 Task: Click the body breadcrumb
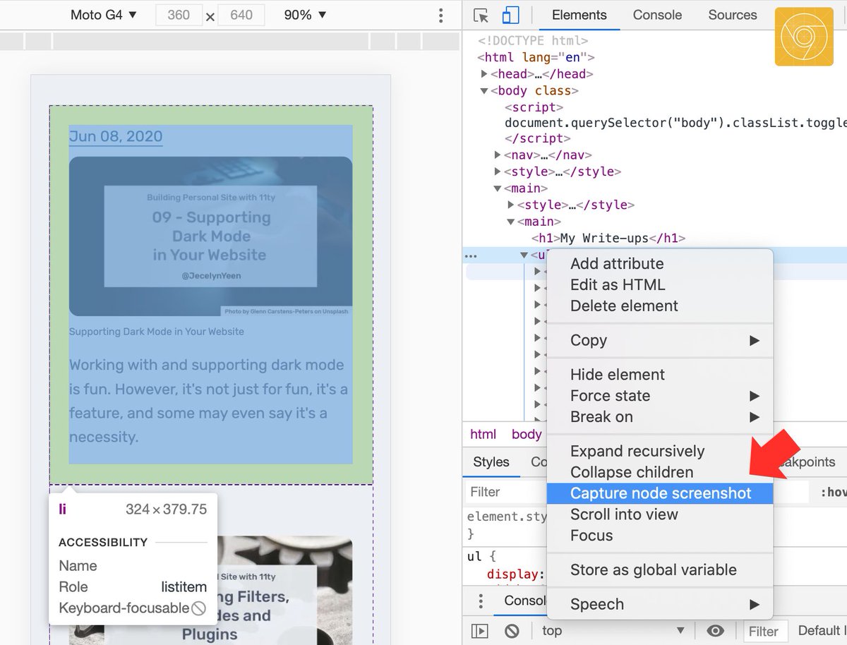point(527,435)
